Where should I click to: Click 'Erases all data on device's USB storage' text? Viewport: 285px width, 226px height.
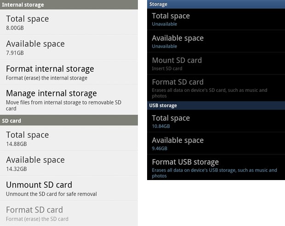[x=214, y=173]
